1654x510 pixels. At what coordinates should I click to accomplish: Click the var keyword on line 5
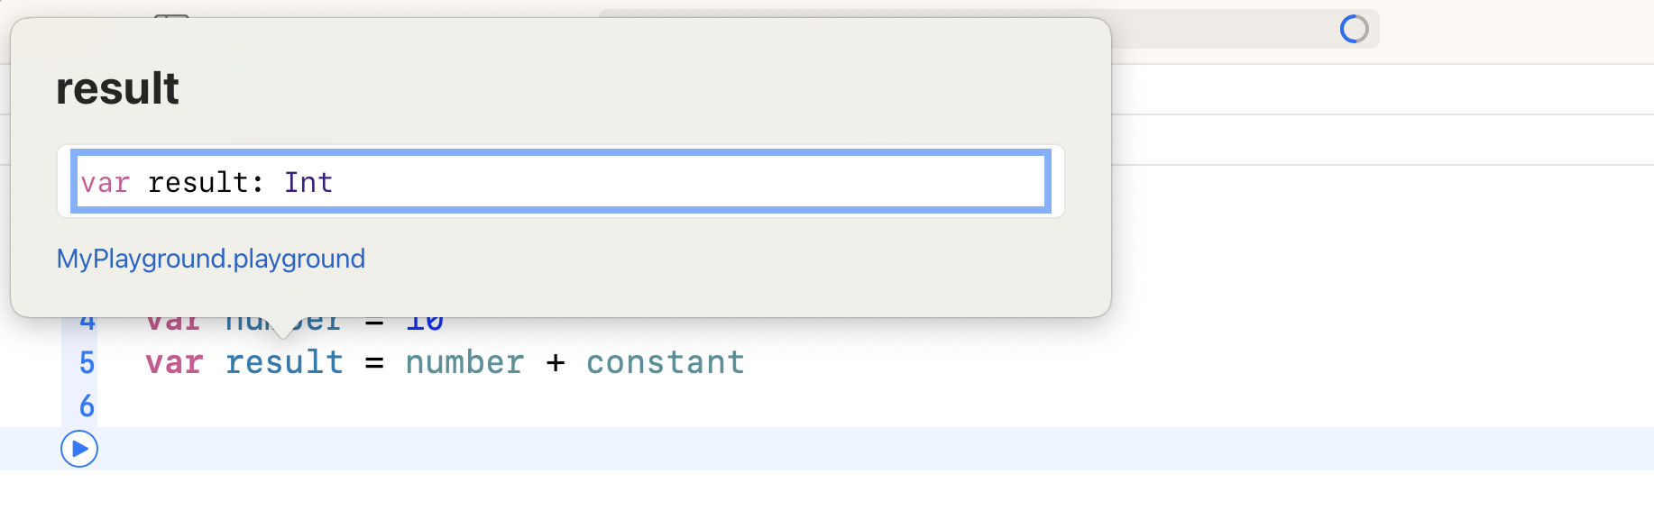pyautogui.click(x=174, y=362)
